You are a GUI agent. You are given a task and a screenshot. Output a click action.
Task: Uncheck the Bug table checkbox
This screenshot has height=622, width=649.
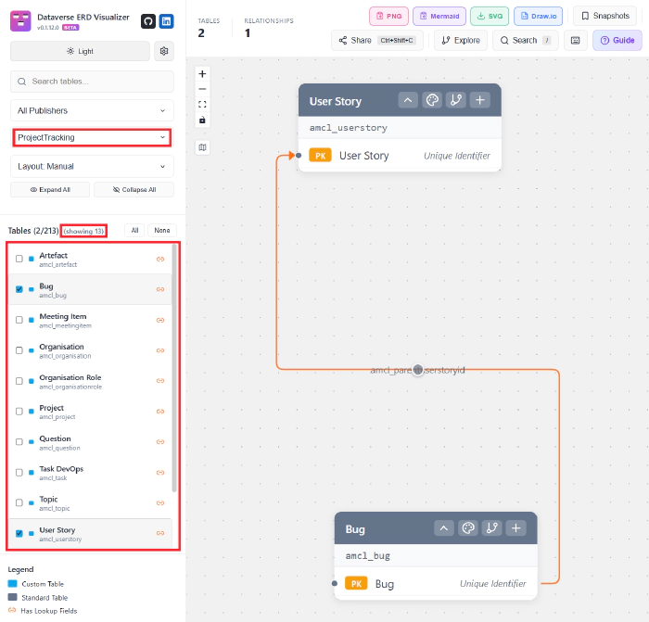pyautogui.click(x=19, y=289)
